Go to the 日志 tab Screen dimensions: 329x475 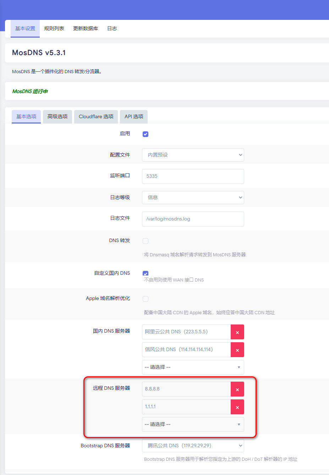[112, 28]
